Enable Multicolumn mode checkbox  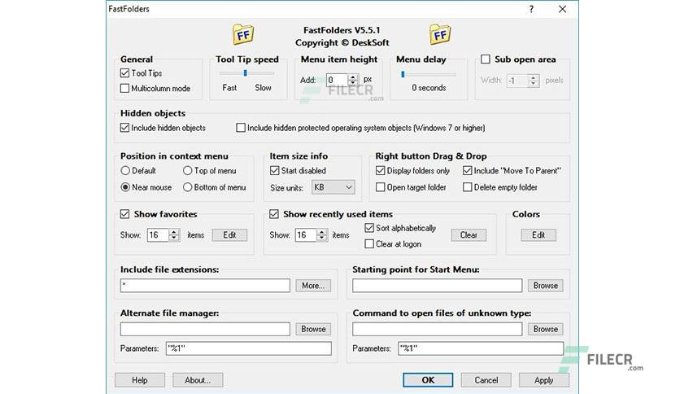coord(125,88)
